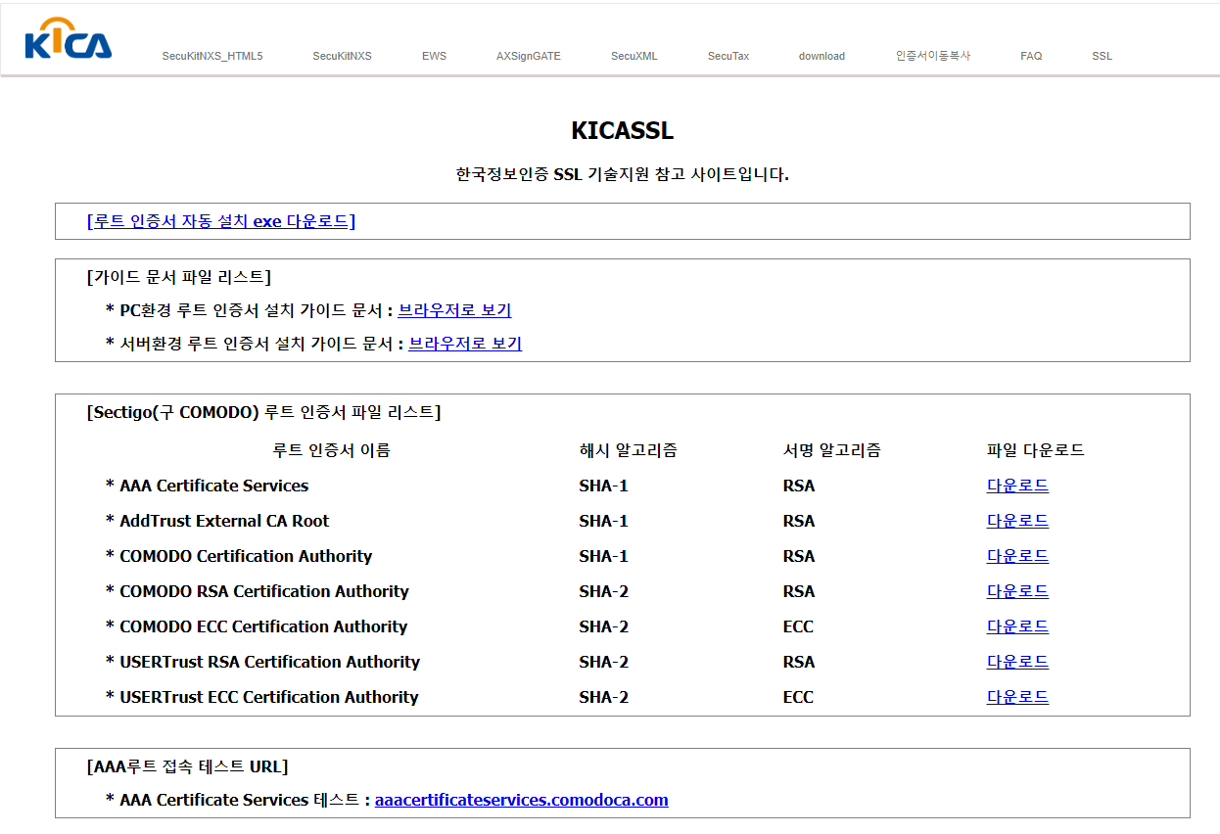Open the SecuKitNXS menu item

coord(343,56)
